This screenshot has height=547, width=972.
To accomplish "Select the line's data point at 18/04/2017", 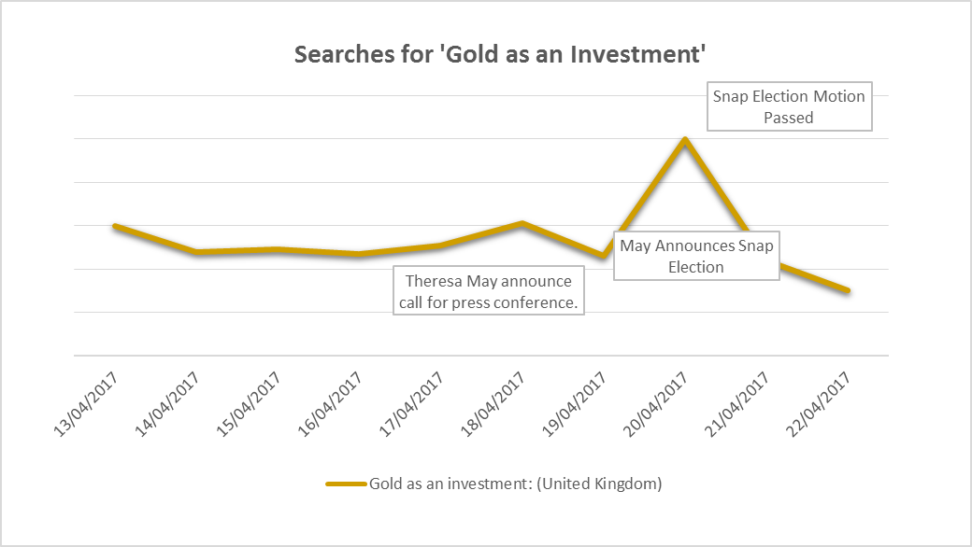I will (522, 223).
